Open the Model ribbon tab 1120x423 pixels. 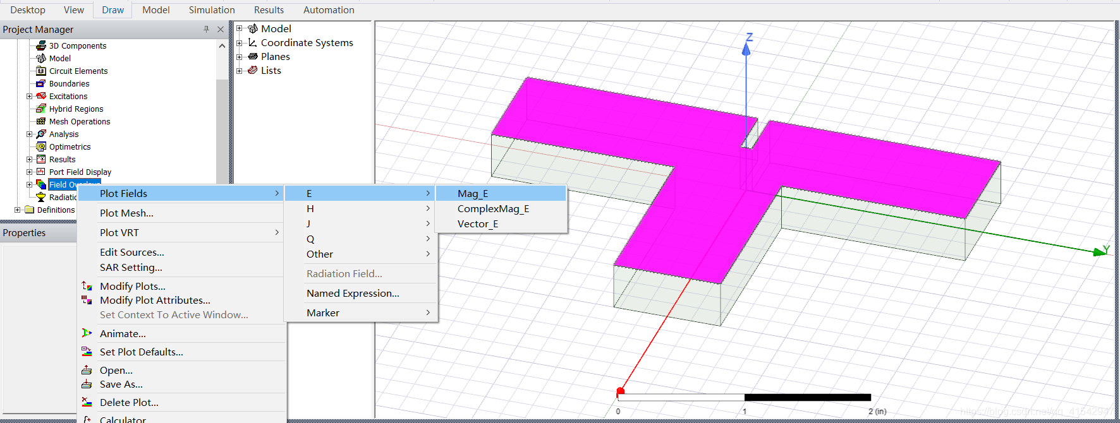click(156, 10)
